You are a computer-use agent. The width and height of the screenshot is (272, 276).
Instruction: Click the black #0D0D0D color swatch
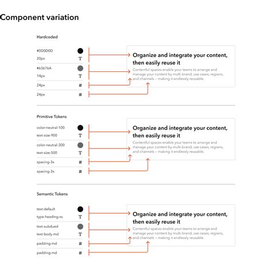click(x=80, y=51)
